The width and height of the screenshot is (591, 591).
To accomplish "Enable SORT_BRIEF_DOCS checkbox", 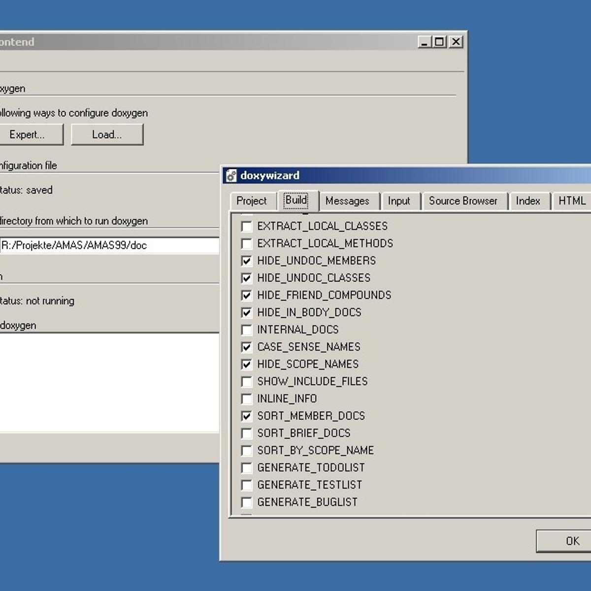I will click(x=246, y=433).
